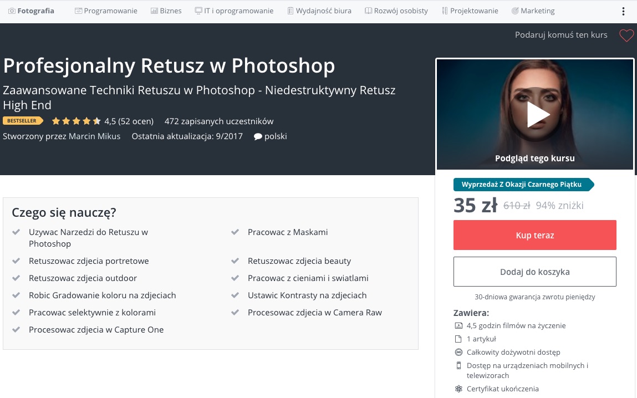
Task: Click the code window icon next to Programowanie
Action: tap(78, 11)
